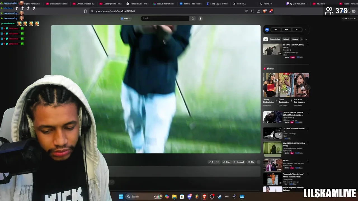Open Discord from the taskbar

point(189,197)
